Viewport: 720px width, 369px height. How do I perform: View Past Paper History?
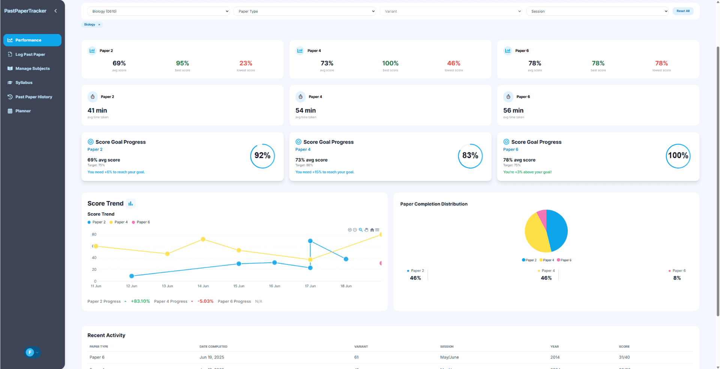click(33, 97)
